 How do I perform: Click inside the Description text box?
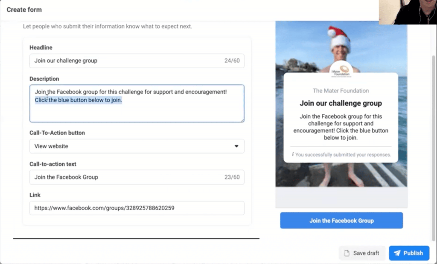pos(137,104)
